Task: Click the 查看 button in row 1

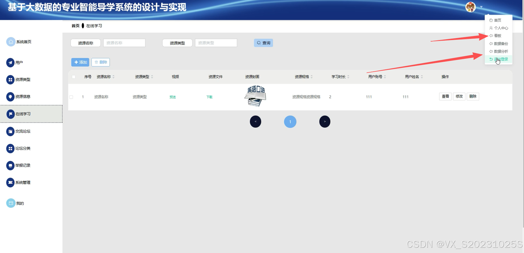Action: pyautogui.click(x=445, y=97)
